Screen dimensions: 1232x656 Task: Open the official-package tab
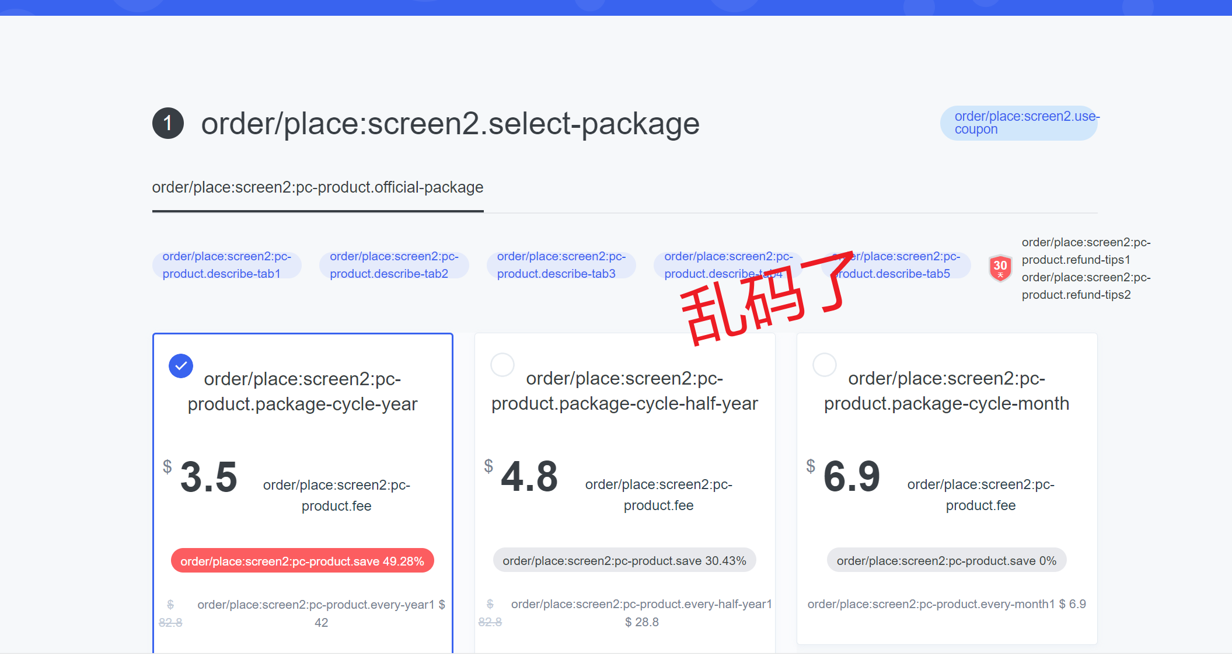[317, 188]
